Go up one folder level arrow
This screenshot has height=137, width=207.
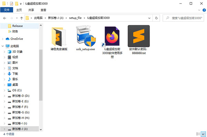click(x=21, y=18)
